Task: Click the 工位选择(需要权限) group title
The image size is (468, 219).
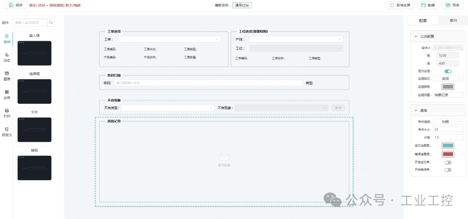Action: [253, 31]
